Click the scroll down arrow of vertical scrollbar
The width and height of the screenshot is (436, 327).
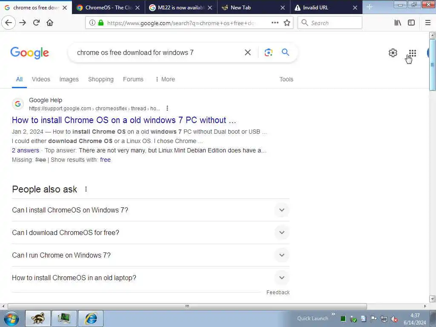[x=432, y=299]
